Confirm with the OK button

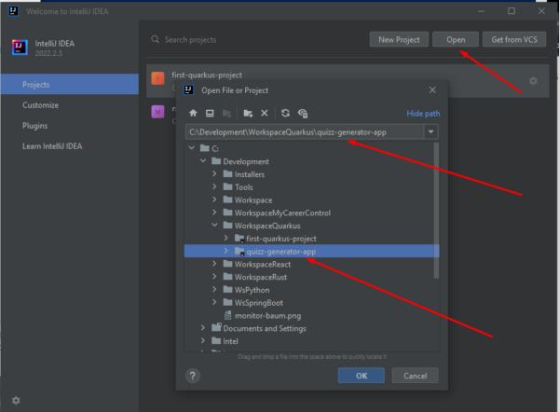pos(361,376)
